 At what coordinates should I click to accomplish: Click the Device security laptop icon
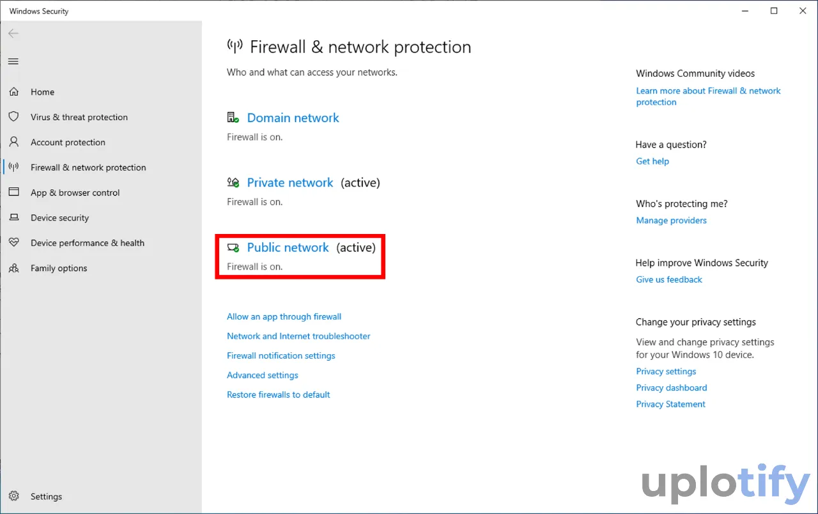coord(14,218)
